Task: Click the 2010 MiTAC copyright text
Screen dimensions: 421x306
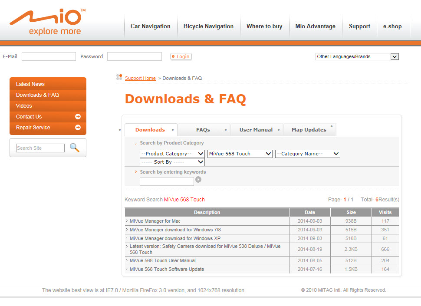Action: click(344, 290)
